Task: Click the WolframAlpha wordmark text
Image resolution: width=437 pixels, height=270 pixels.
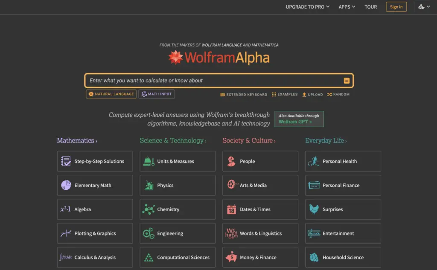Action: pyautogui.click(x=227, y=58)
